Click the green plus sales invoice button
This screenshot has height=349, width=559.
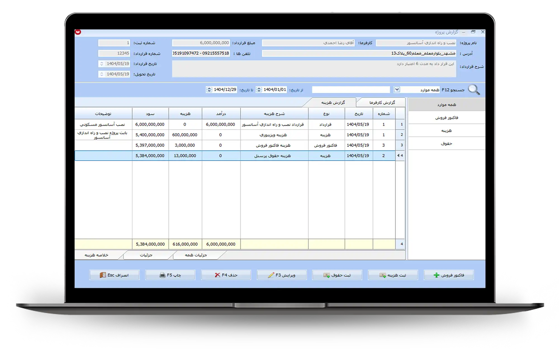click(x=449, y=275)
